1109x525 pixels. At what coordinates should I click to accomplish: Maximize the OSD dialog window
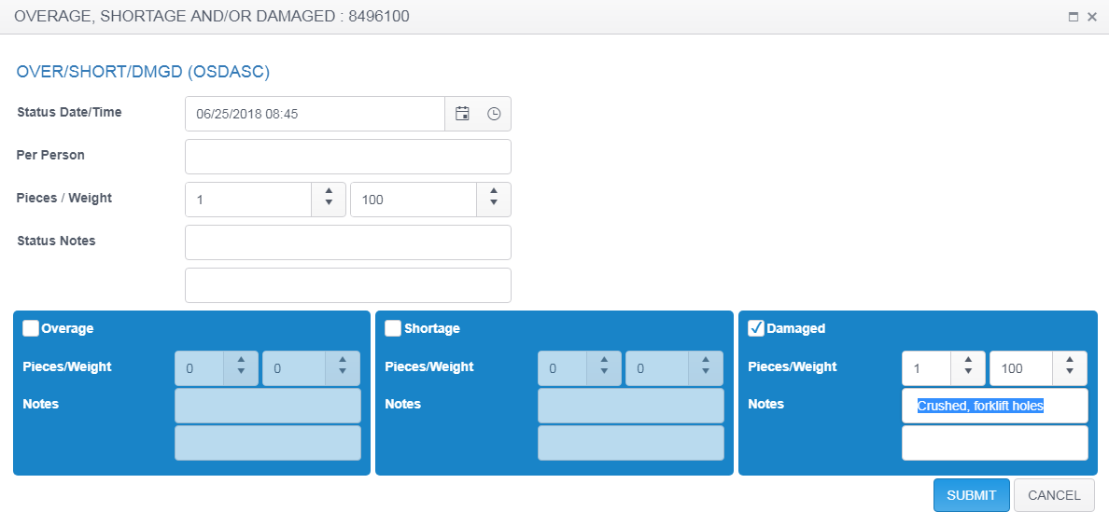coord(1073,17)
